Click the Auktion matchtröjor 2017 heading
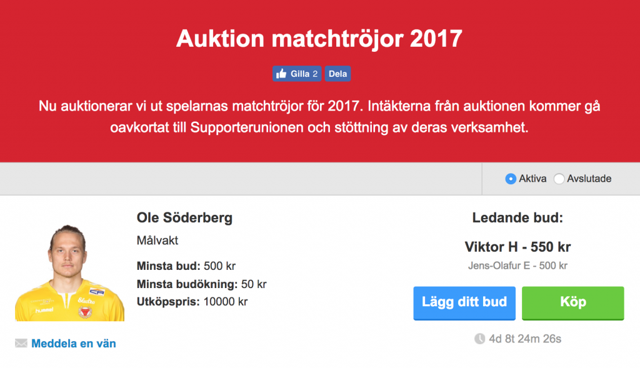Image resolution: width=640 pixels, height=368 pixels. [x=319, y=38]
